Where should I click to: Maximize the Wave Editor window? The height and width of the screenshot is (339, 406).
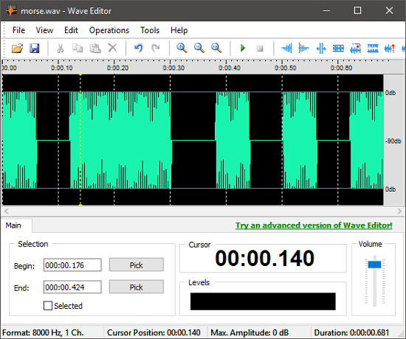(357, 10)
